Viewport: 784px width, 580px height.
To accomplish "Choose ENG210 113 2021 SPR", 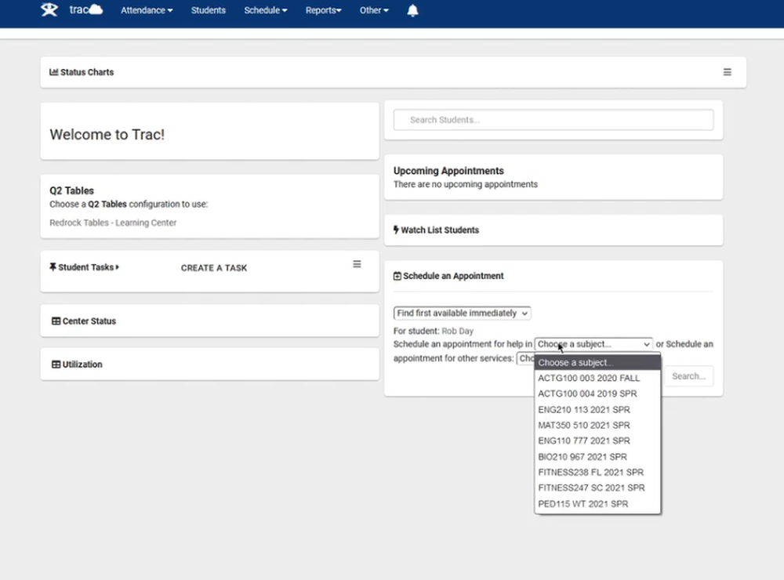I will [597, 409].
